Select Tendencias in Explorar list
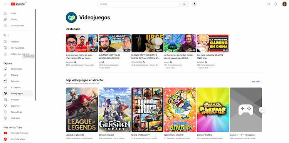The image size is (289, 143). 16,69
